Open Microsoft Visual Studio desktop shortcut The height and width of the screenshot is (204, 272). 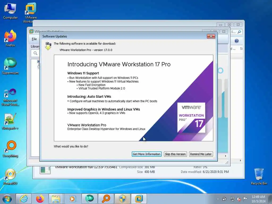click(x=10, y=97)
